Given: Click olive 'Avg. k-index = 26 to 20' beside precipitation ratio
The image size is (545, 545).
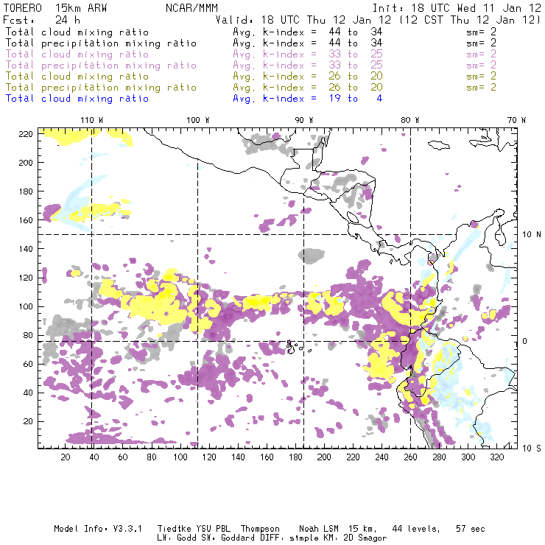Looking at the screenshot, I should pyautogui.click(x=308, y=87).
